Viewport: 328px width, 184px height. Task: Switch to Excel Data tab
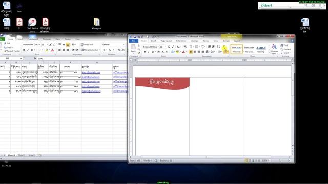58,39
